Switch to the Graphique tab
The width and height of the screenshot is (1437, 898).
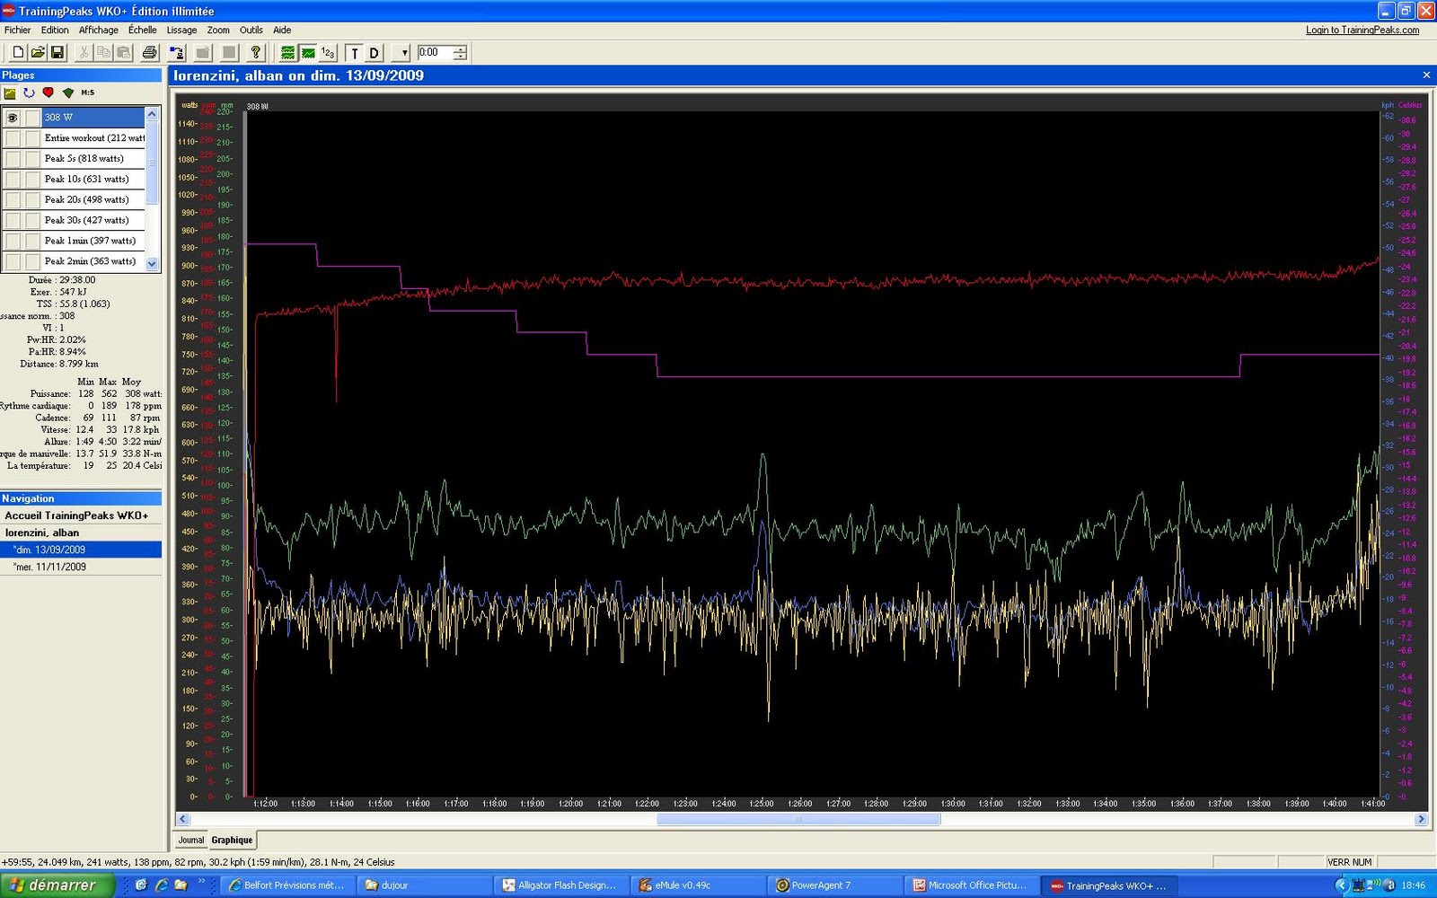(x=232, y=841)
